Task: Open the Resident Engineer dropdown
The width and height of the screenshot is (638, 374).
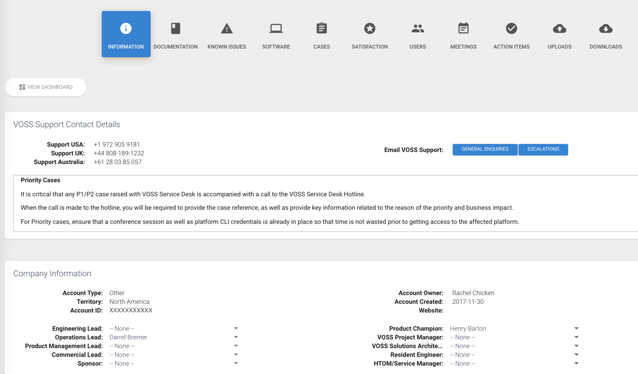Action: [576, 355]
